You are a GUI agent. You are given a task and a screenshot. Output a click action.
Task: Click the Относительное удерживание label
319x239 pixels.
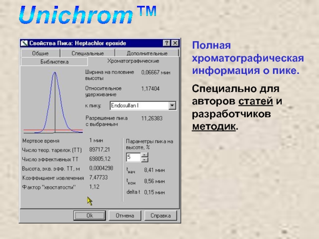tap(103, 91)
